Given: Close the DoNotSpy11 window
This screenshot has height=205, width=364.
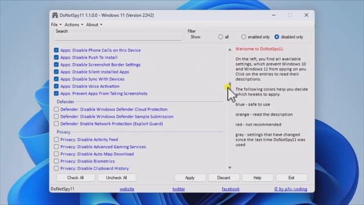Looking at the screenshot, I should 307,15.
